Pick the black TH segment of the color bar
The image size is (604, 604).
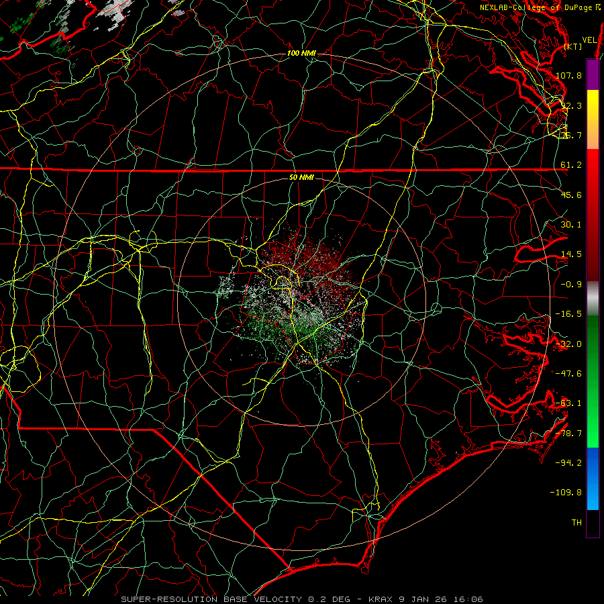593,523
